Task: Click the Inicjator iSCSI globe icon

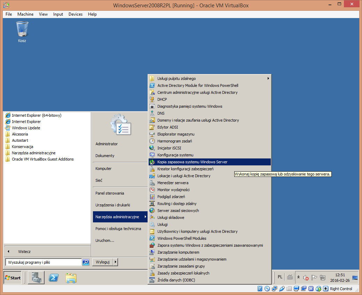Action: [x=152, y=148]
